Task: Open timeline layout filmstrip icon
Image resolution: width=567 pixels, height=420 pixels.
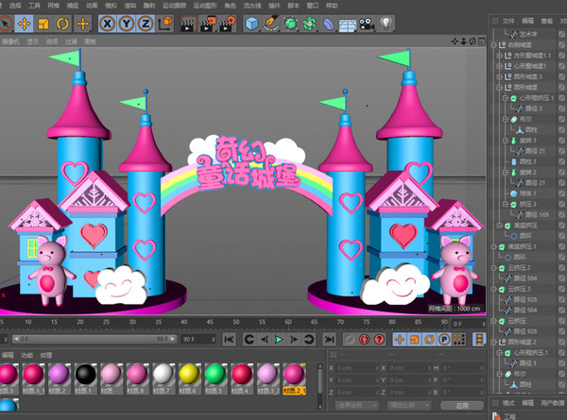Action: (x=479, y=340)
